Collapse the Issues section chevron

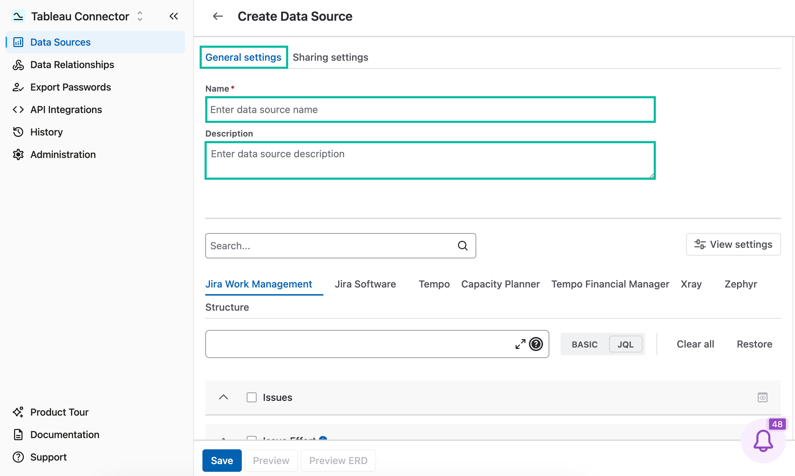coord(224,397)
